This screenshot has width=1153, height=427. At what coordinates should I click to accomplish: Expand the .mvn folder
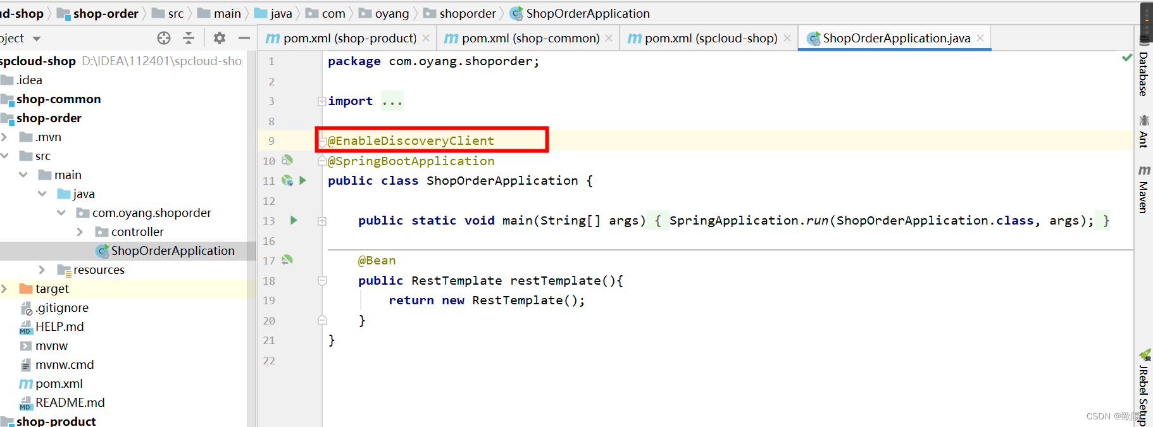click(4, 137)
